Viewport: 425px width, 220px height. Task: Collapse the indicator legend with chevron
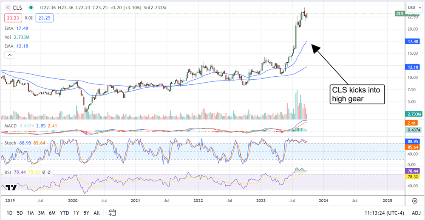click(x=9, y=55)
